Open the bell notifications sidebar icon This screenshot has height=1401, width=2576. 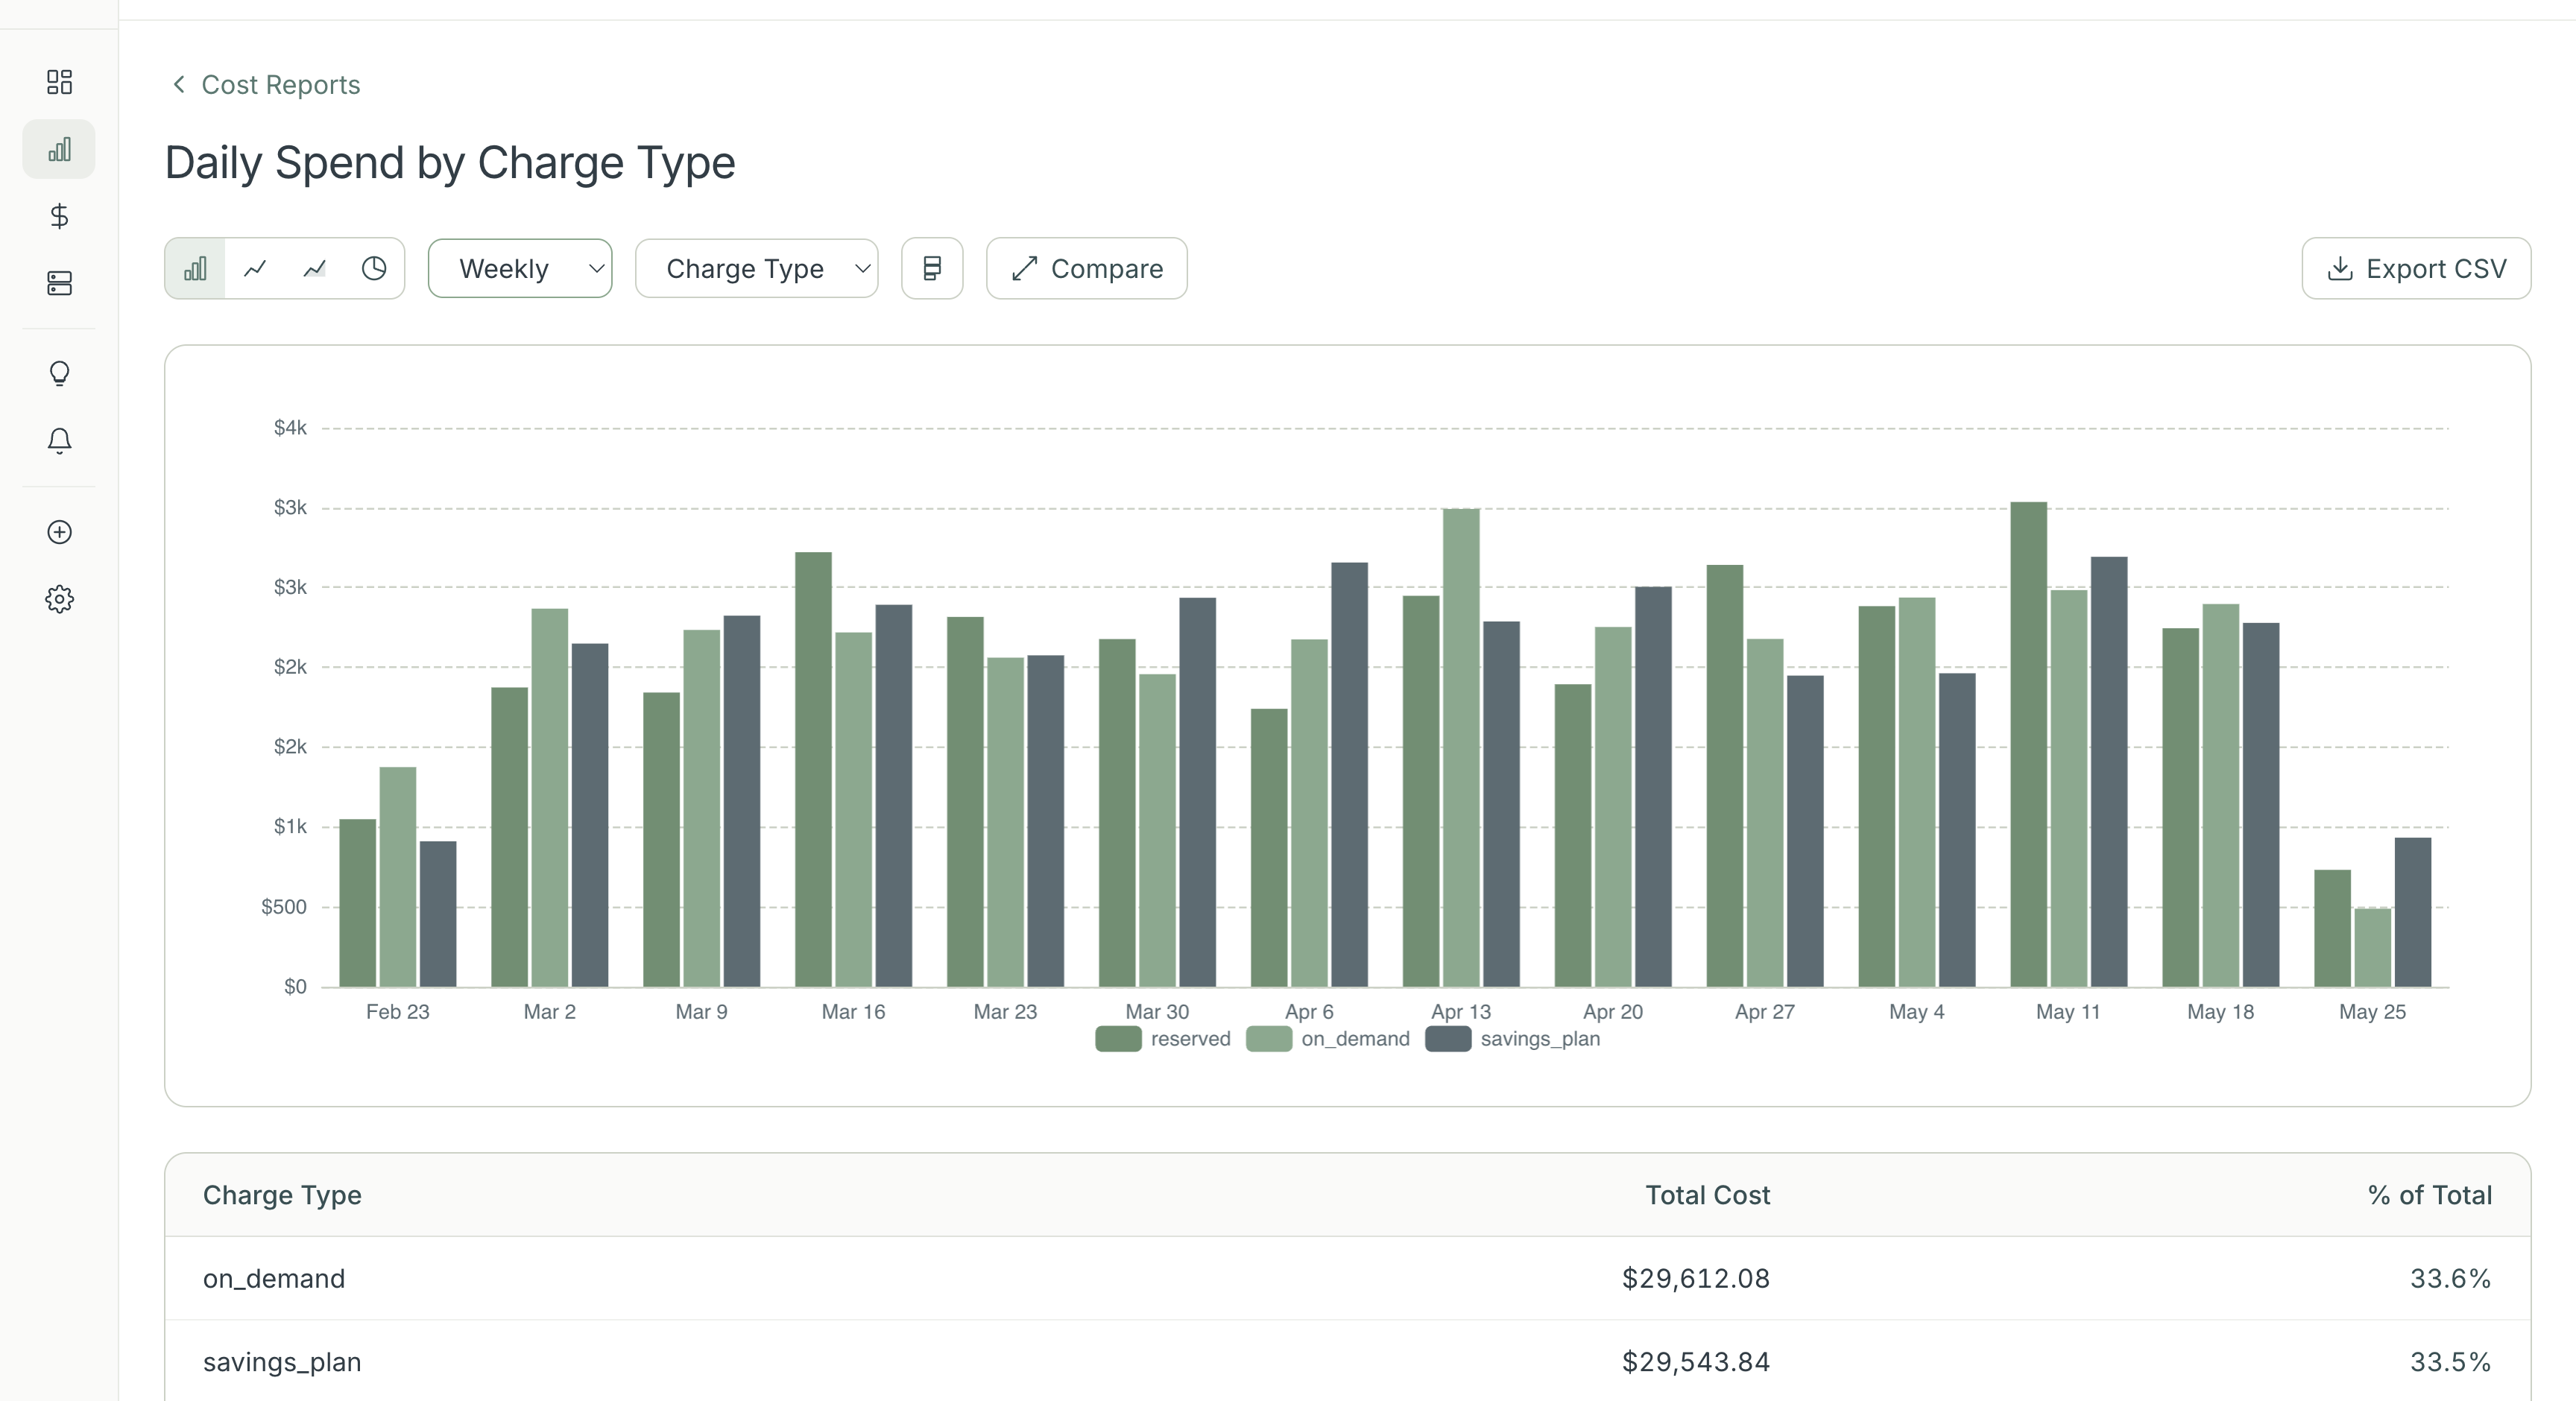tap(59, 441)
